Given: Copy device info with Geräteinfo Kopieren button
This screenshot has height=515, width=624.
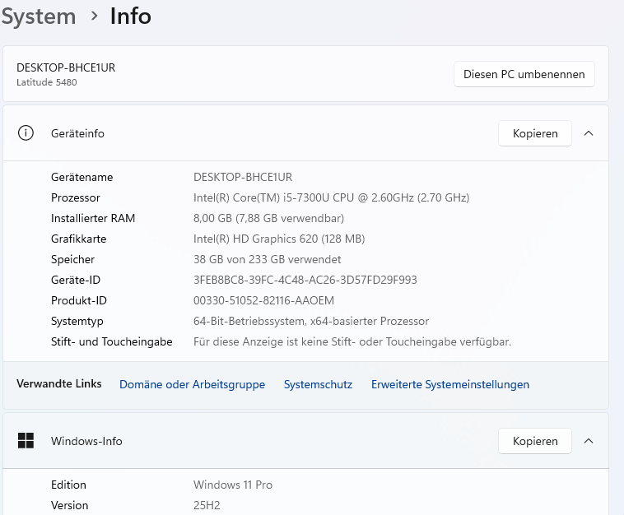Looking at the screenshot, I should pos(535,133).
